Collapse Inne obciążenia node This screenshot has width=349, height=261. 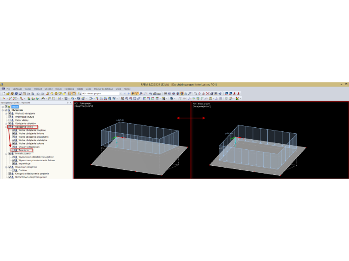pos(6,153)
